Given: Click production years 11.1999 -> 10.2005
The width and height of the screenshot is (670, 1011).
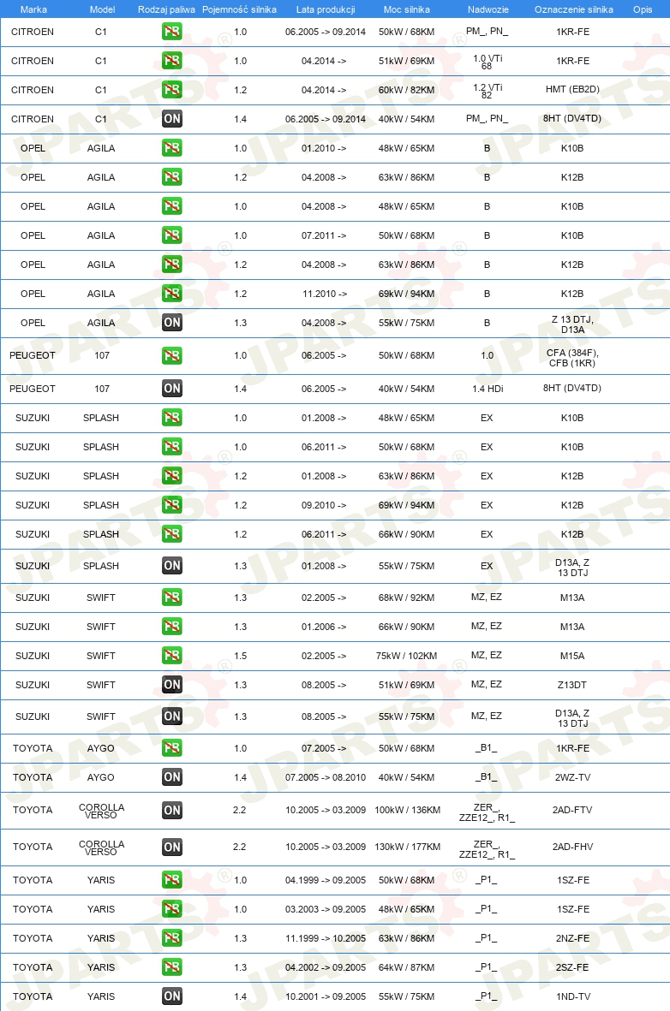Looking at the screenshot, I should pyautogui.click(x=326, y=938).
